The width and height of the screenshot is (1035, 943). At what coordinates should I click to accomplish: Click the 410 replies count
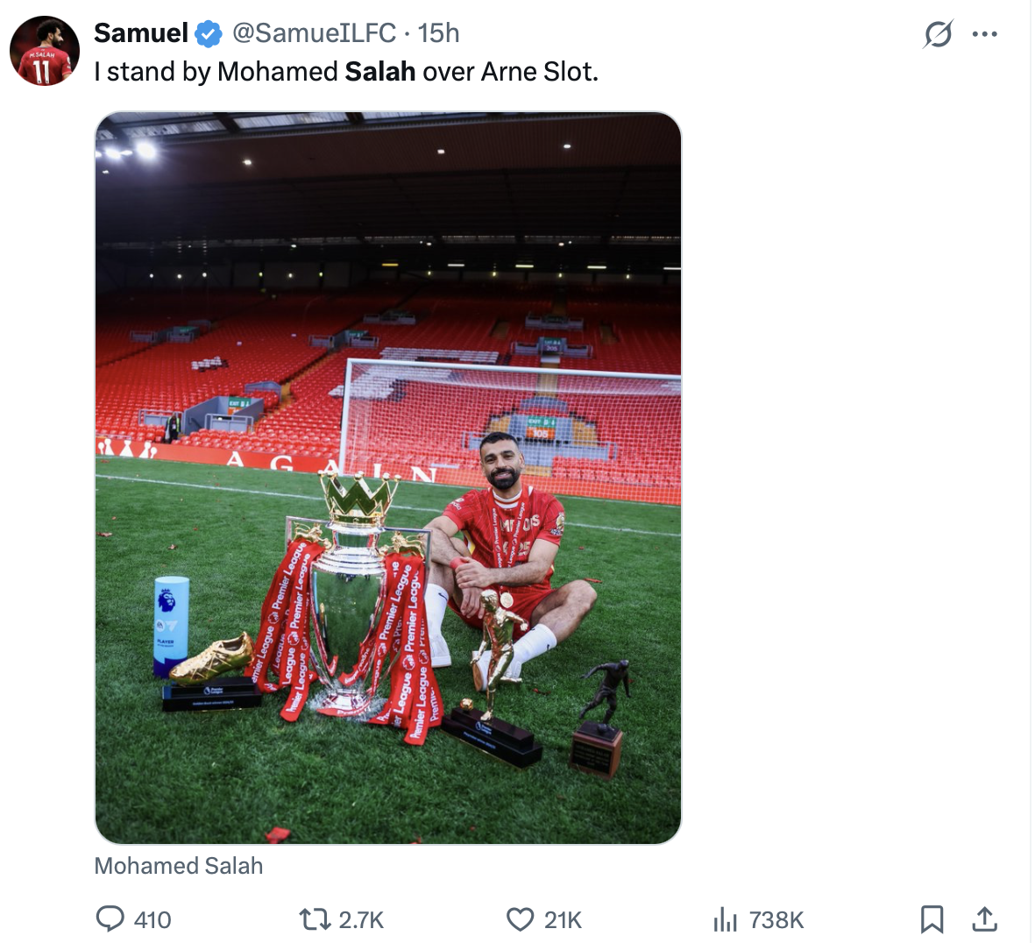(x=152, y=920)
